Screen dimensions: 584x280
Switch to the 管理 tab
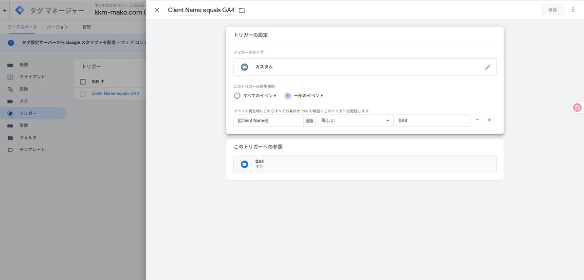(87, 27)
